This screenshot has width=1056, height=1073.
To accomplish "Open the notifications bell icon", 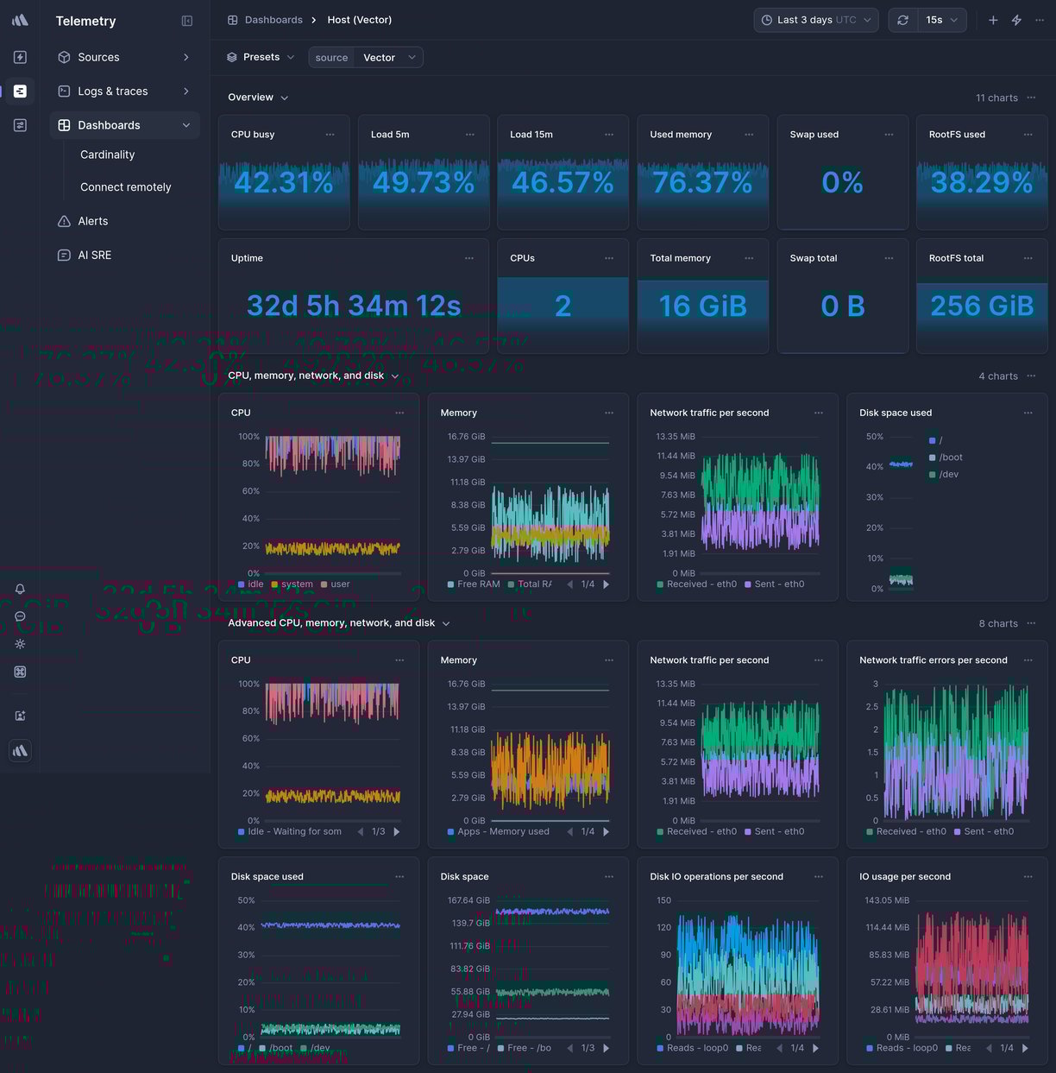I will coord(20,589).
